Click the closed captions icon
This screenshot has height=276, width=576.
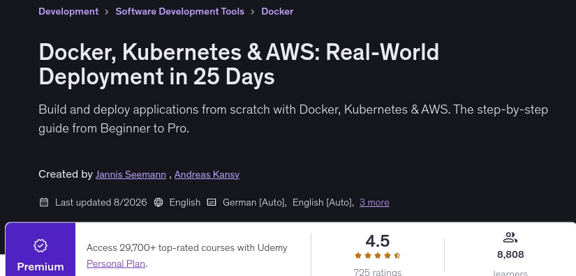[212, 202]
